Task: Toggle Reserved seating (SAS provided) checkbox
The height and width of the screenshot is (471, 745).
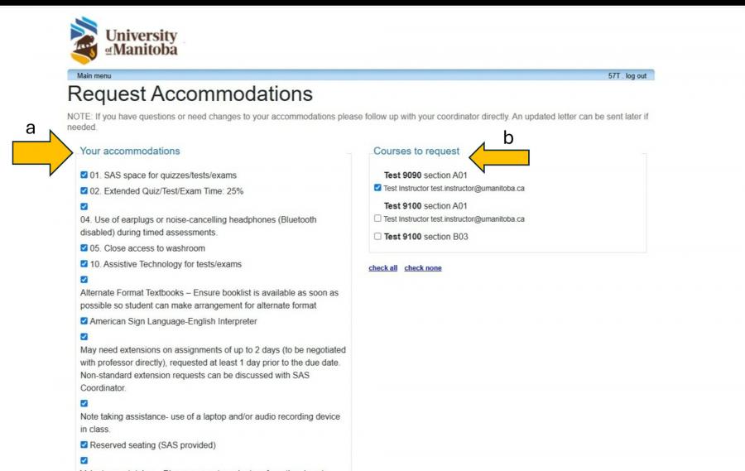Action: point(84,445)
